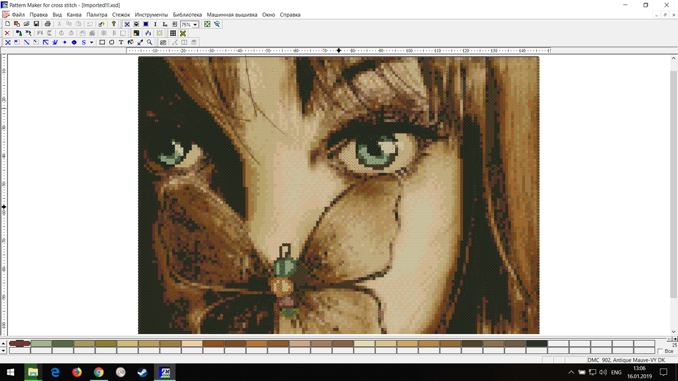
Task: Select the light green palette swatch
Action: (41, 343)
